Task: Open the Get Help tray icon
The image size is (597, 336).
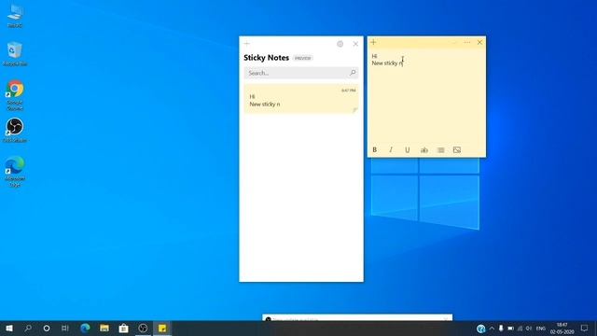Action: coord(481,329)
